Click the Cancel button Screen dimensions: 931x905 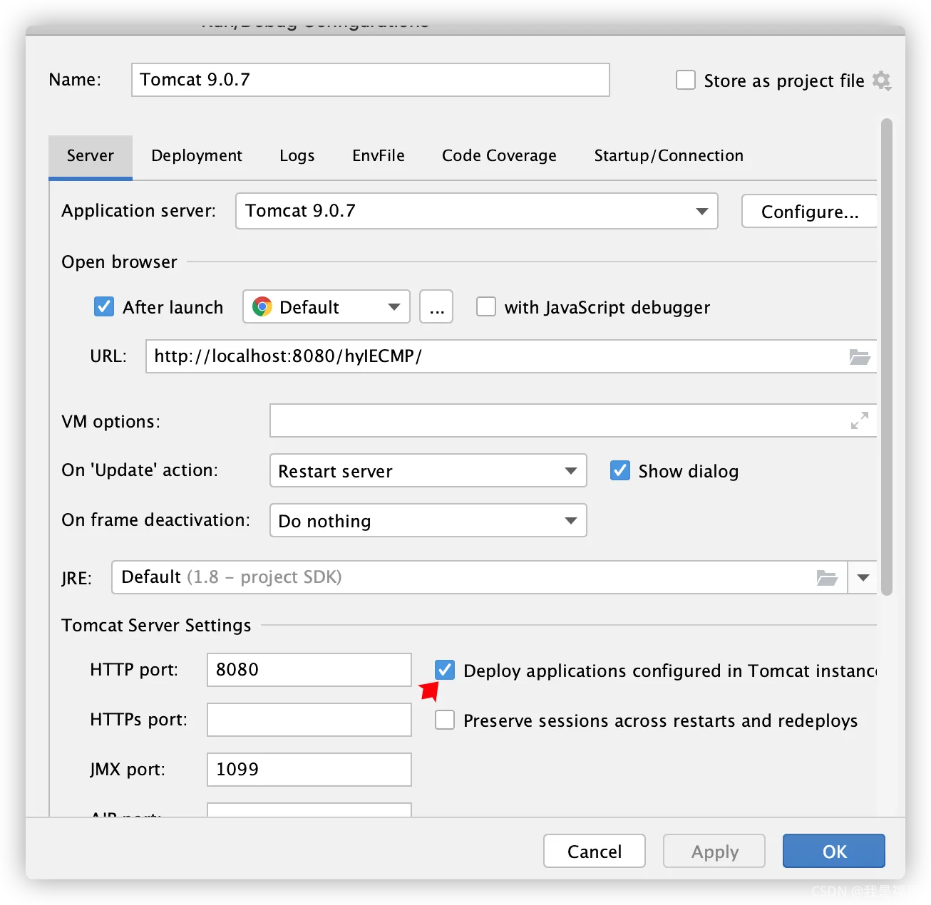pyautogui.click(x=595, y=851)
